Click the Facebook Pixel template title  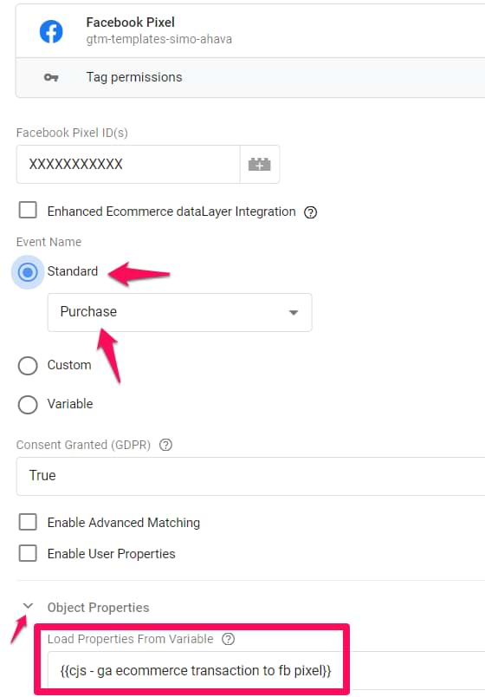[130, 23]
